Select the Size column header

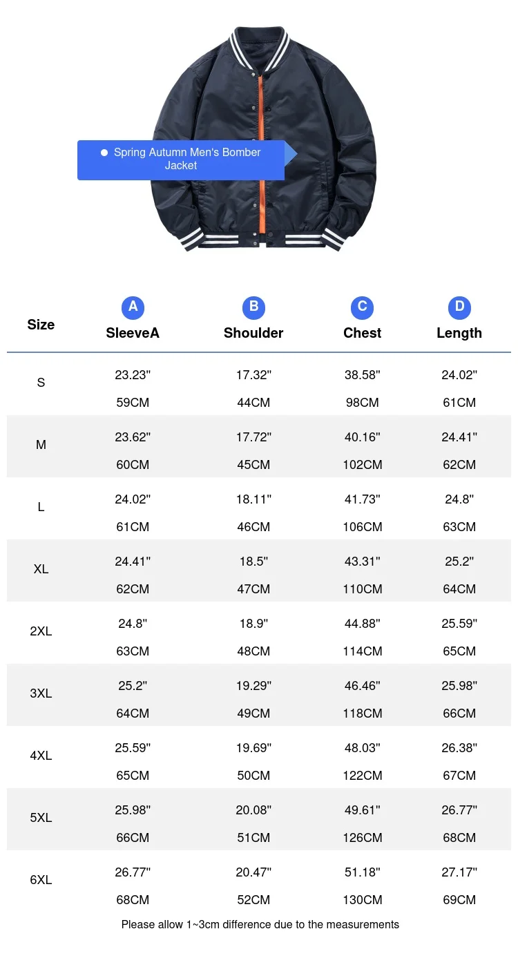coord(41,325)
